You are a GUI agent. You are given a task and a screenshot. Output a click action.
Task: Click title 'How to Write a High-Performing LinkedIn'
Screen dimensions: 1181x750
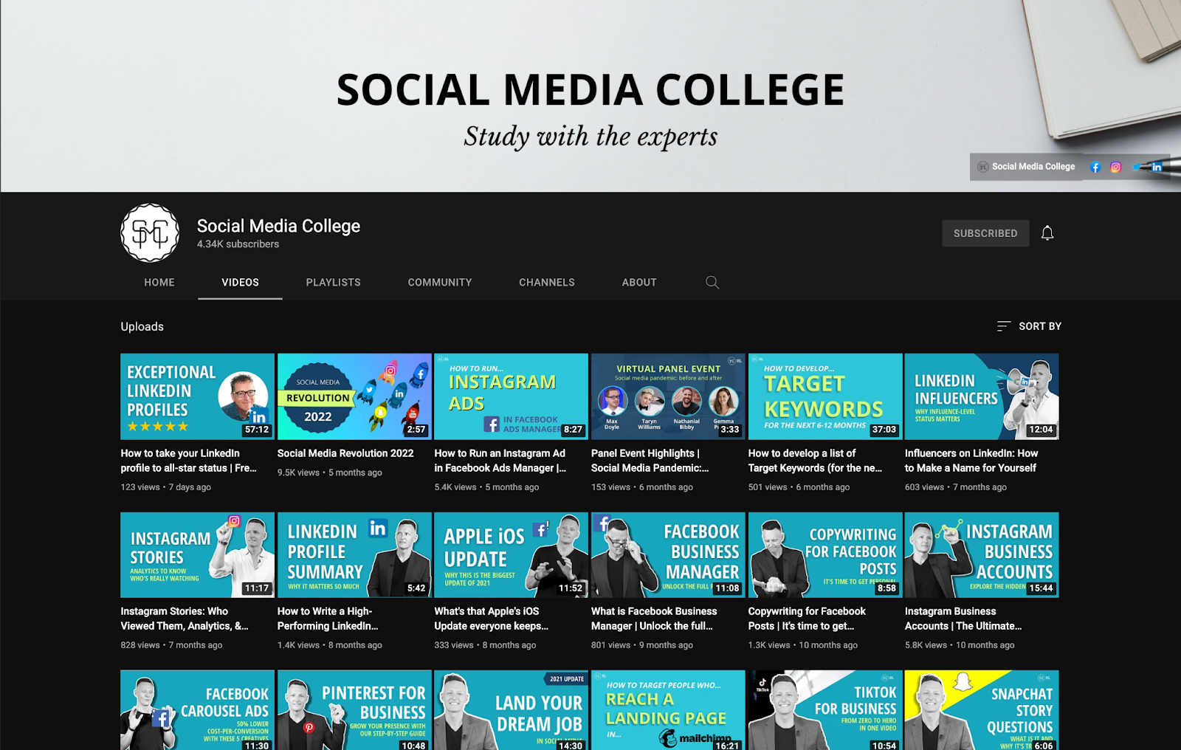click(x=328, y=619)
